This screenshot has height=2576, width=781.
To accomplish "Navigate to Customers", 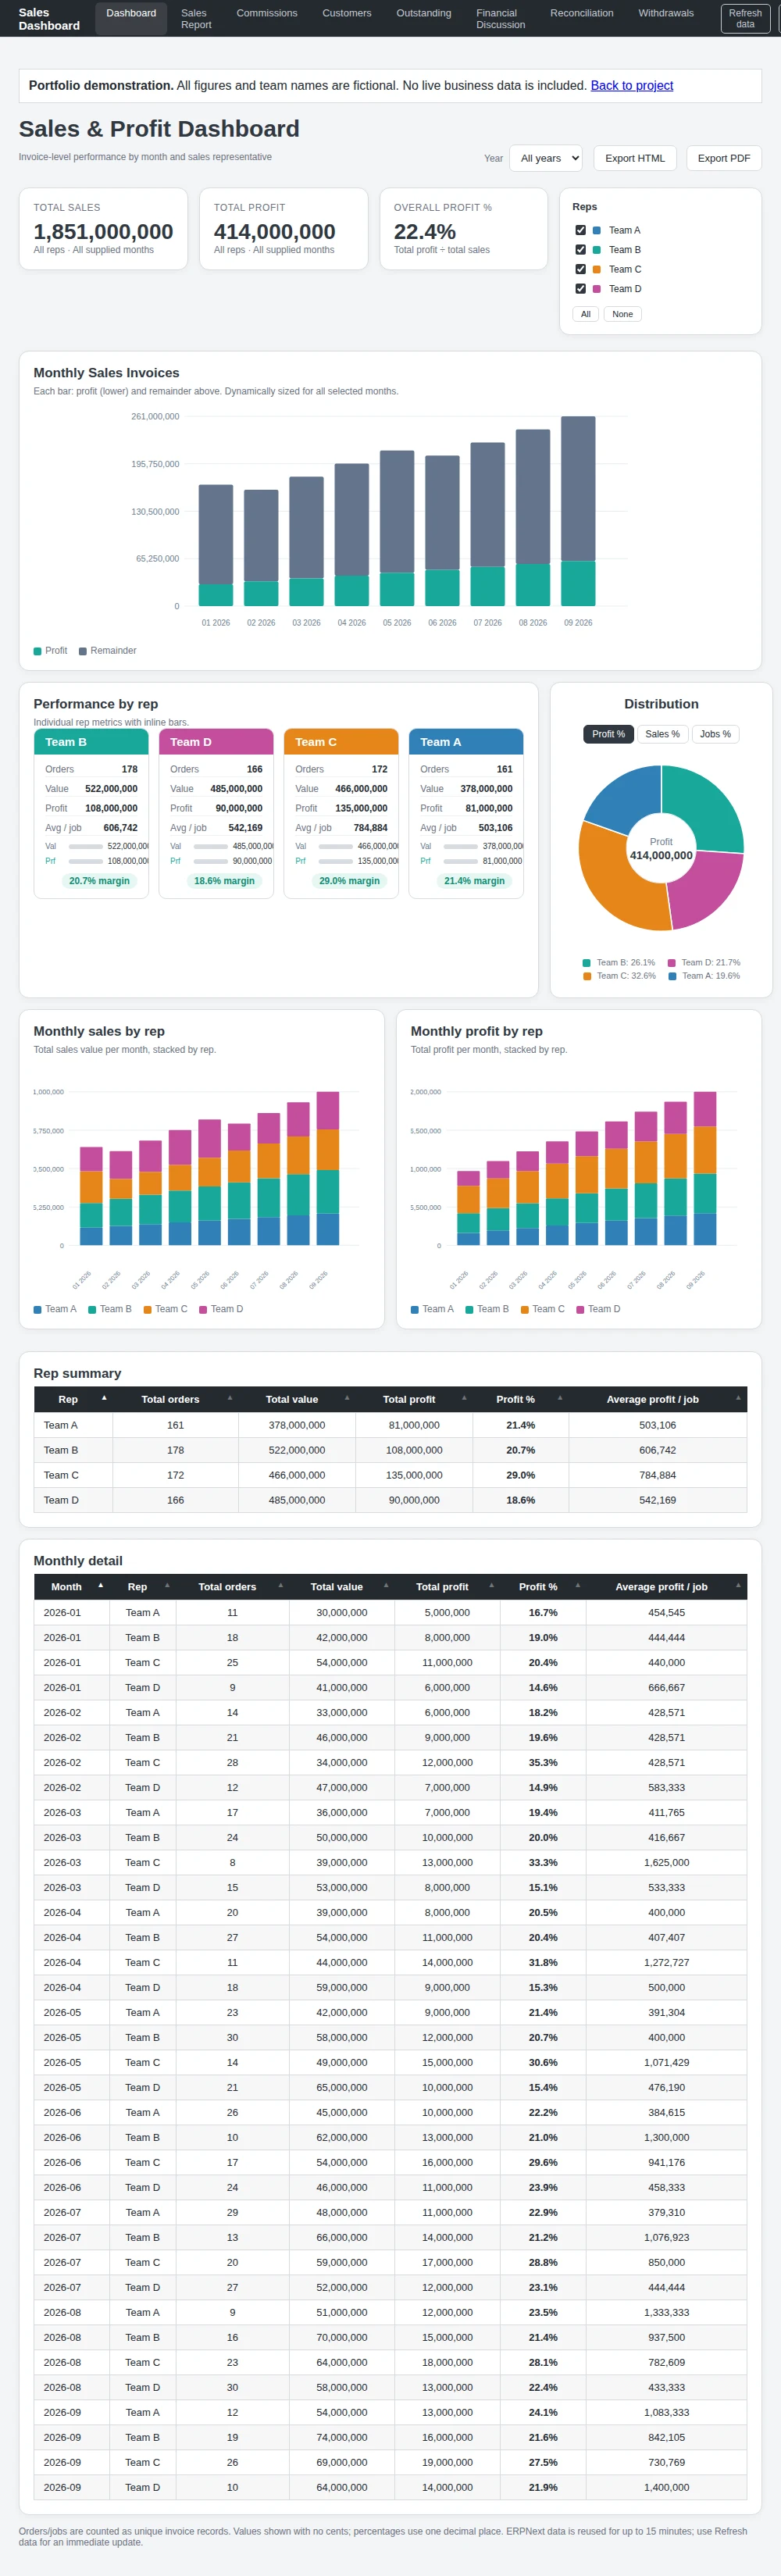I will 347,13.
